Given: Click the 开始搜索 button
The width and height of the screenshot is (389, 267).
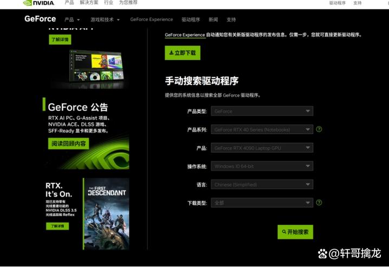Looking at the screenshot, I should [295, 232].
